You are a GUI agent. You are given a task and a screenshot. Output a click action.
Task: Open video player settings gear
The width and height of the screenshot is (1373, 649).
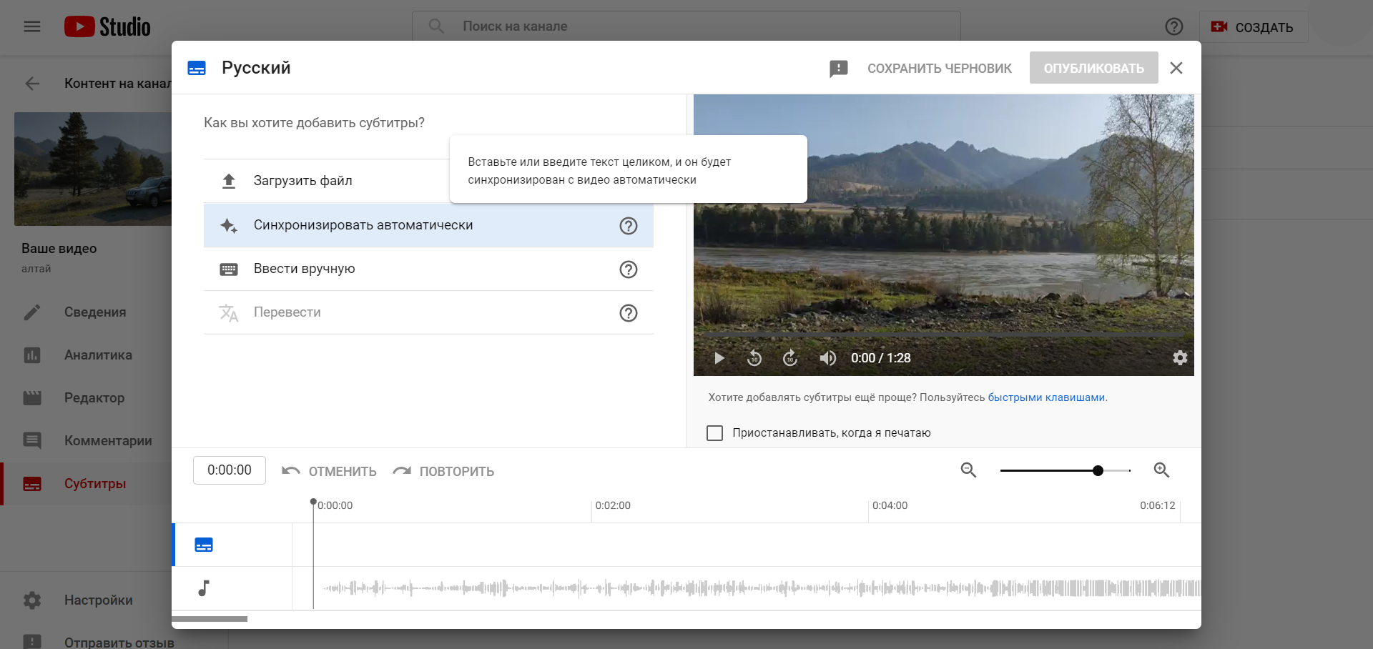(x=1180, y=357)
